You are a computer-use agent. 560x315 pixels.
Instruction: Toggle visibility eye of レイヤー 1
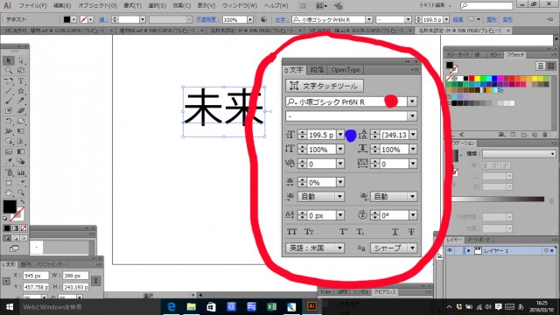tap(450, 251)
